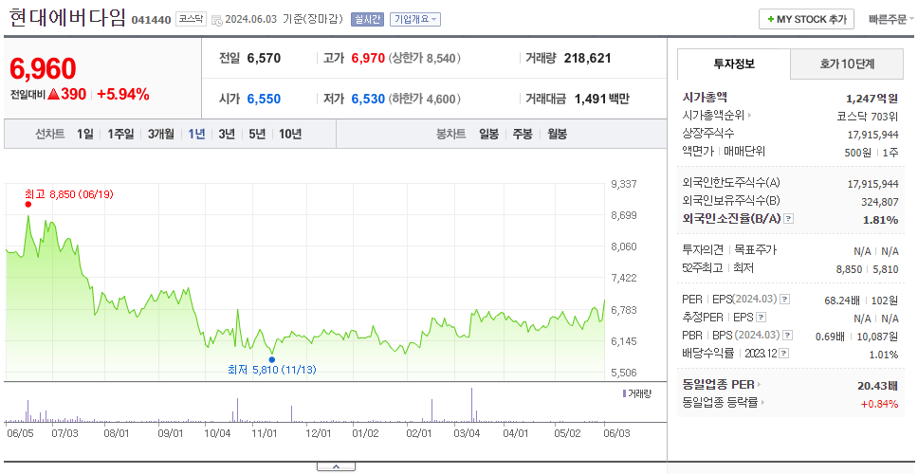This screenshot has height=474, width=918.
Task: Click the 20.43배 동일업종 PER value
Action: click(877, 386)
